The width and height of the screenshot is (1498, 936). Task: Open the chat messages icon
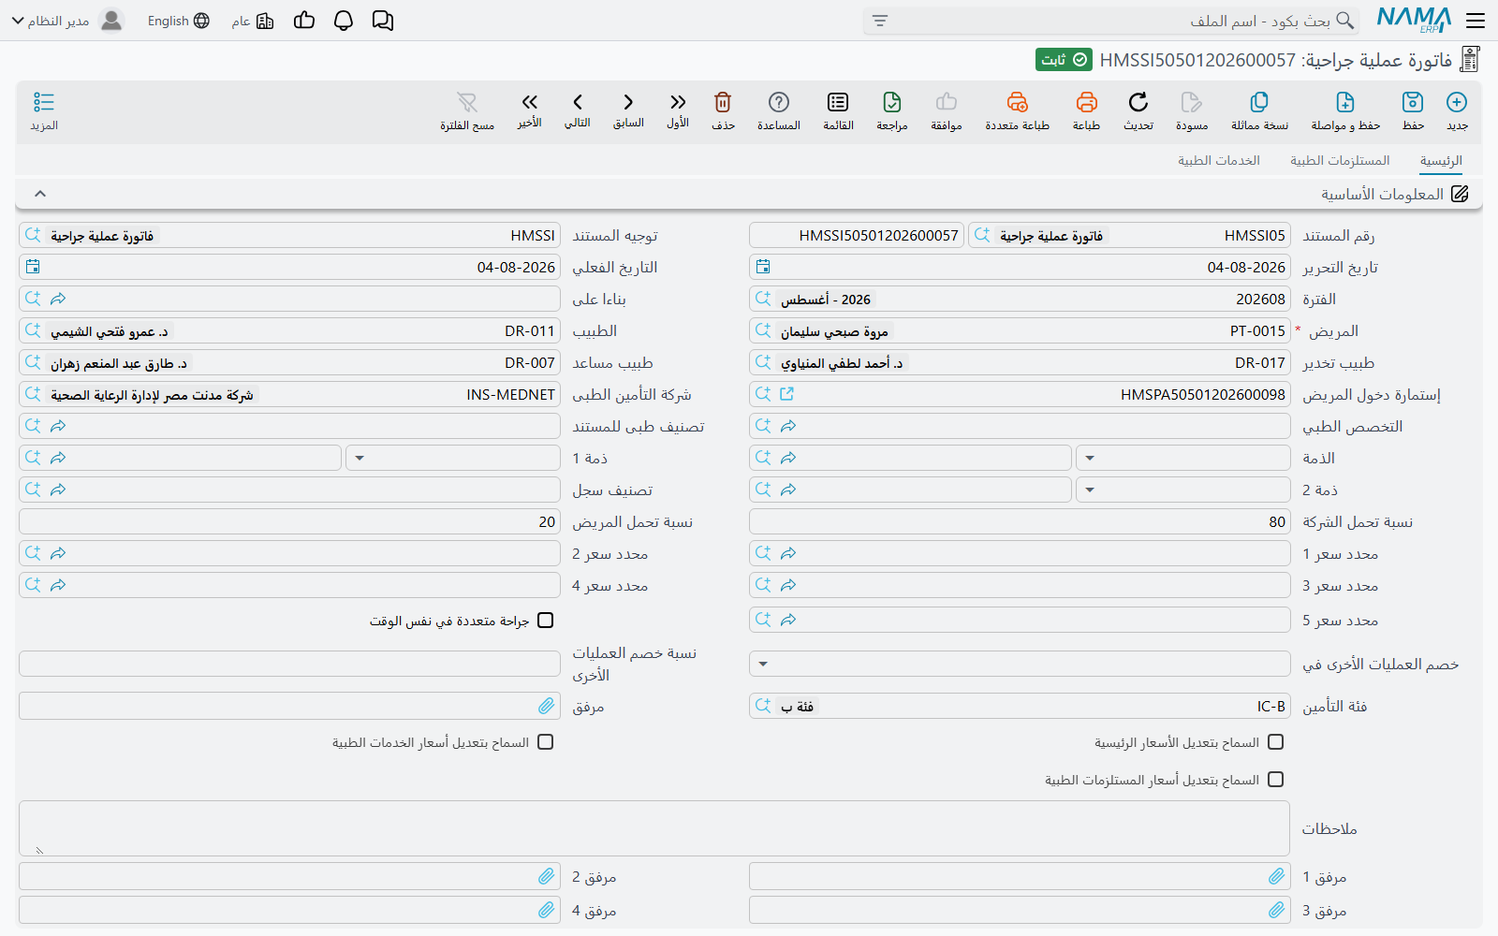coord(383,21)
